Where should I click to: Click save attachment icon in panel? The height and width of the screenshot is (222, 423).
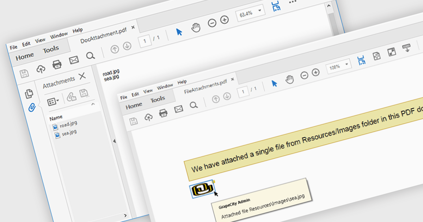click(x=84, y=94)
